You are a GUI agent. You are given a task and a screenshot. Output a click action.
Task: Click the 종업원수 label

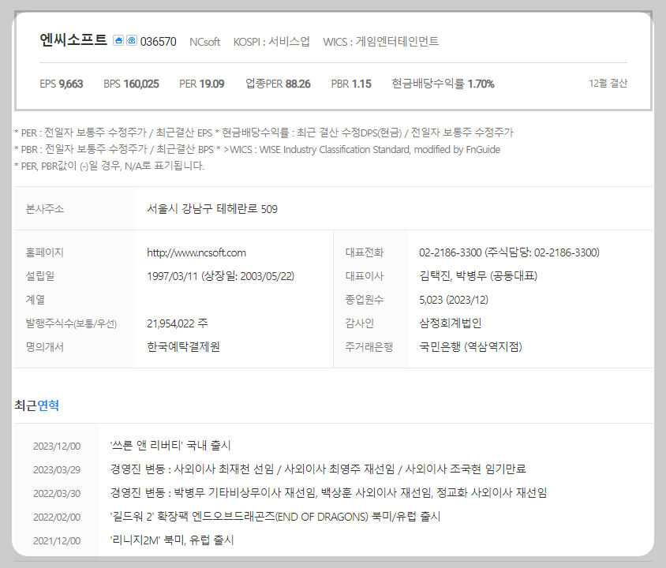click(x=365, y=300)
